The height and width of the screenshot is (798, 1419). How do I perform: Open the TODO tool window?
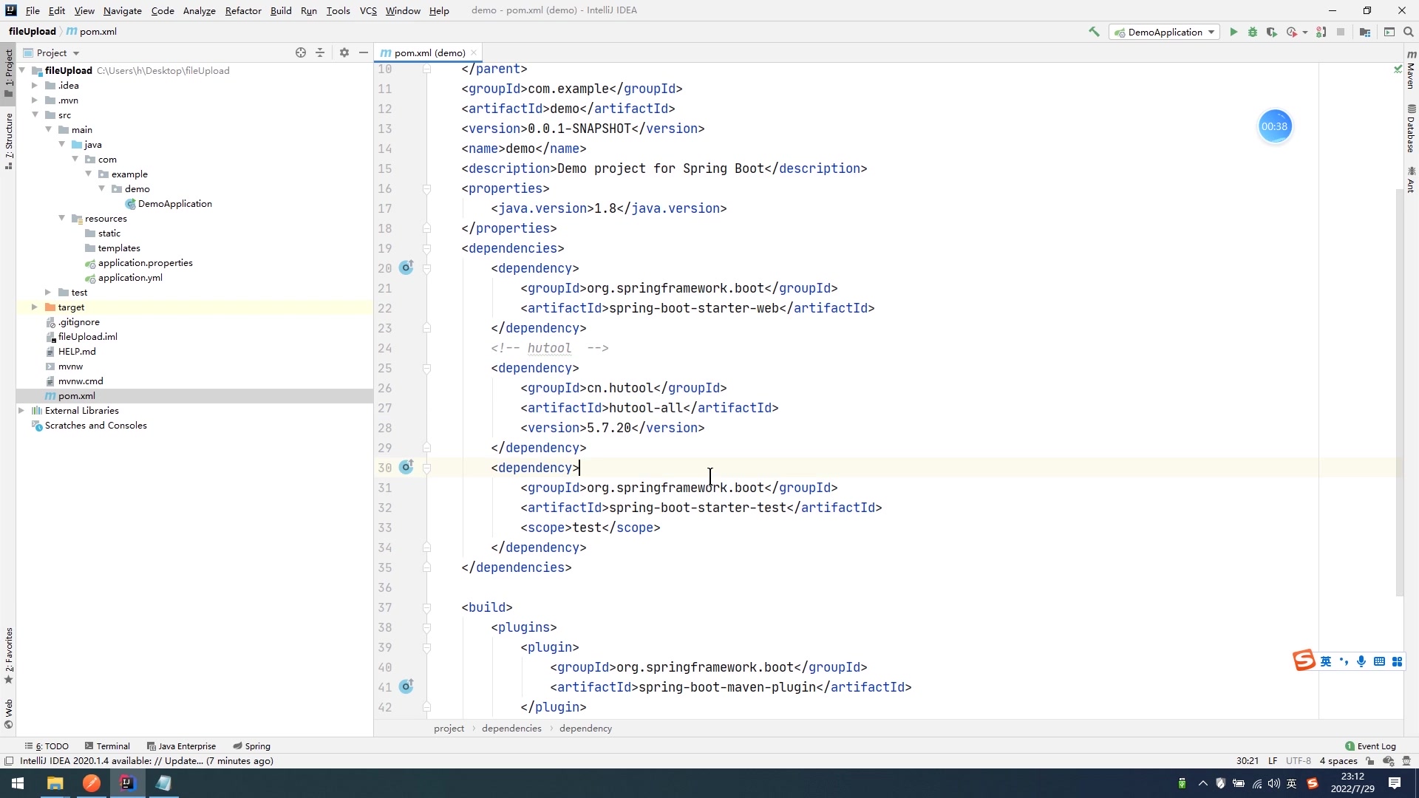(x=47, y=746)
